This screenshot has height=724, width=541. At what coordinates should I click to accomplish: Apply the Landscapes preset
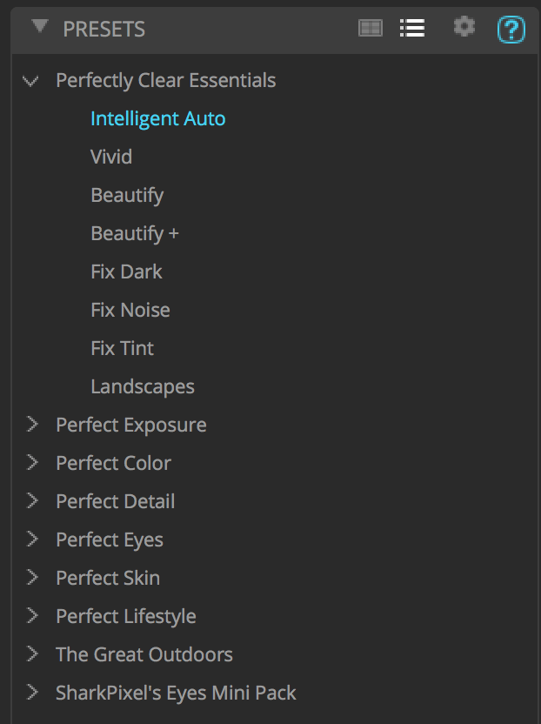(x=143, y=386)
